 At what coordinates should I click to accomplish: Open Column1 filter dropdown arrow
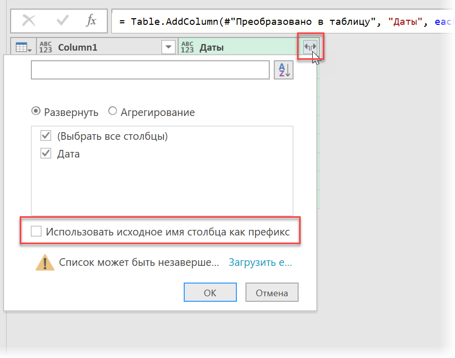point(169,47)
